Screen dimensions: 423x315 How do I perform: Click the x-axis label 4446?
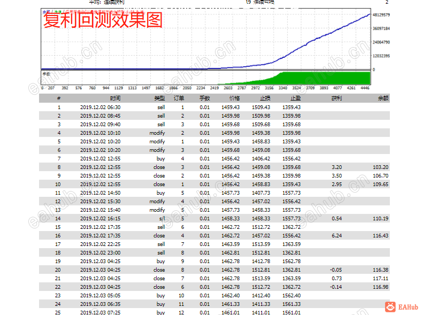tap(365, 88)
